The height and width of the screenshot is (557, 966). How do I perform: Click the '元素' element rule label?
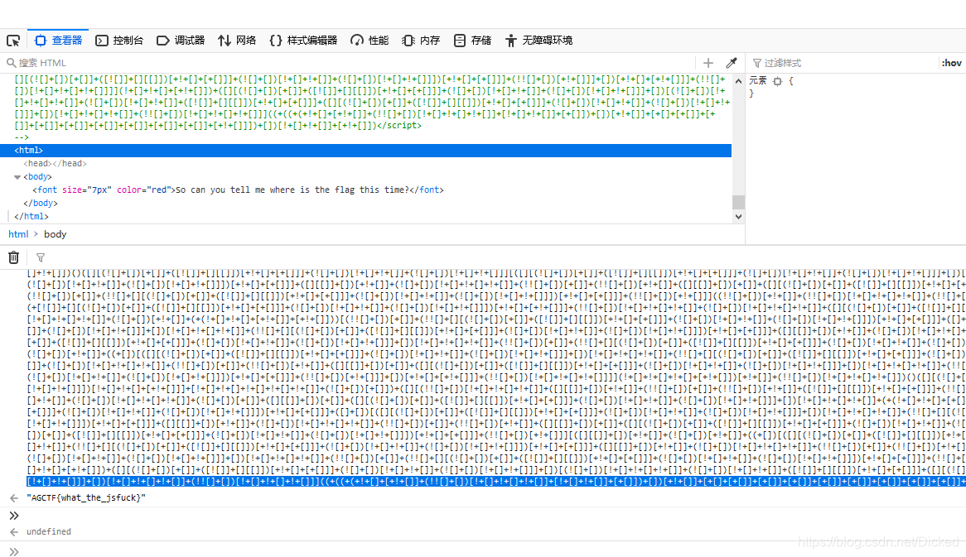point(758,80)
